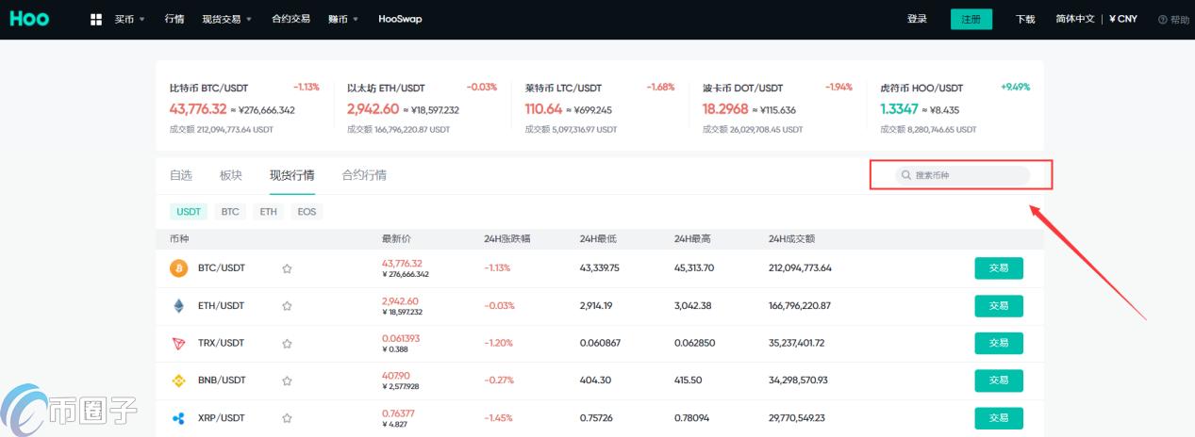Click the 币种 column header

point(179,239)
